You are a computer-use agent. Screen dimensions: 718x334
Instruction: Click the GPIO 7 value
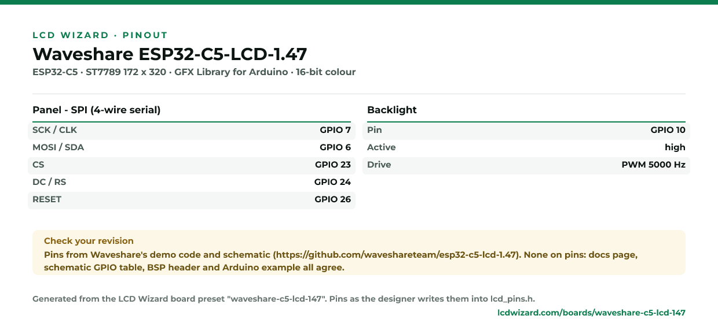click(335, 131)
